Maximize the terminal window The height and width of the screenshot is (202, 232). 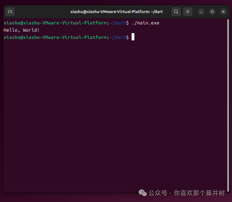click(x=212, y=12)
